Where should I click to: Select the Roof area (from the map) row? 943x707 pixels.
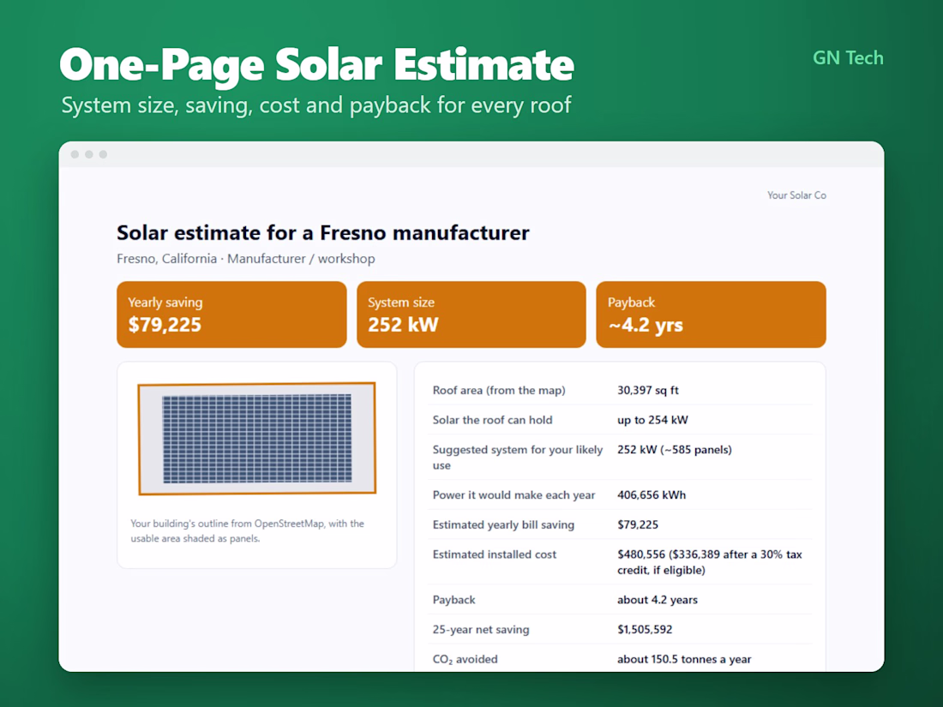click(x=620, y=390)
